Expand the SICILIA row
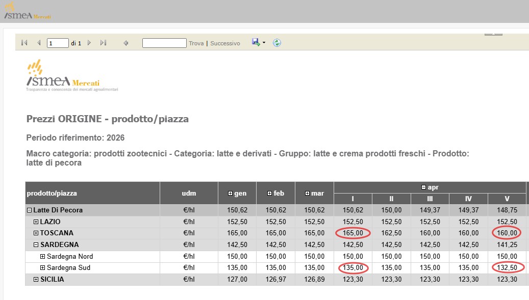Screen dimensions: 529x300 click(36, 280)
